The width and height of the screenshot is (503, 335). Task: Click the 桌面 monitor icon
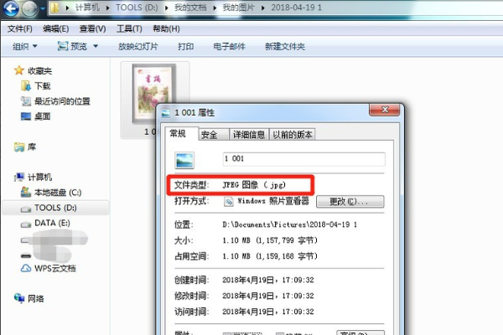pyautogui.click(x=26, y=116)
